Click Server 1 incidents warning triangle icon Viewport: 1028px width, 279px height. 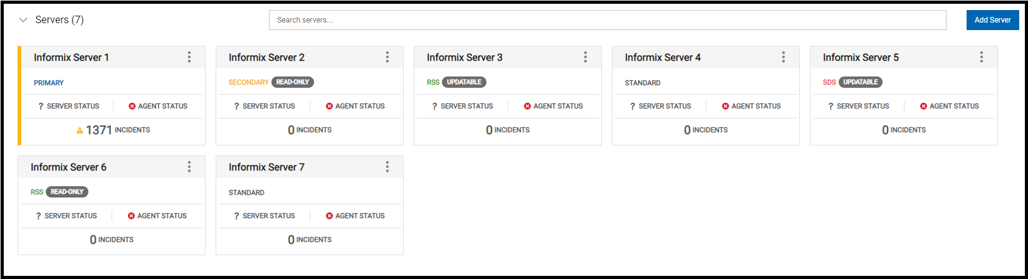pos(80,130)
